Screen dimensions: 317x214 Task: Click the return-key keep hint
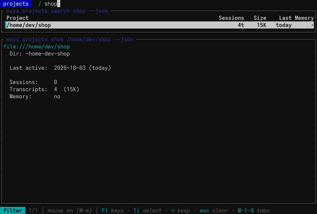(x=181, y=210)
